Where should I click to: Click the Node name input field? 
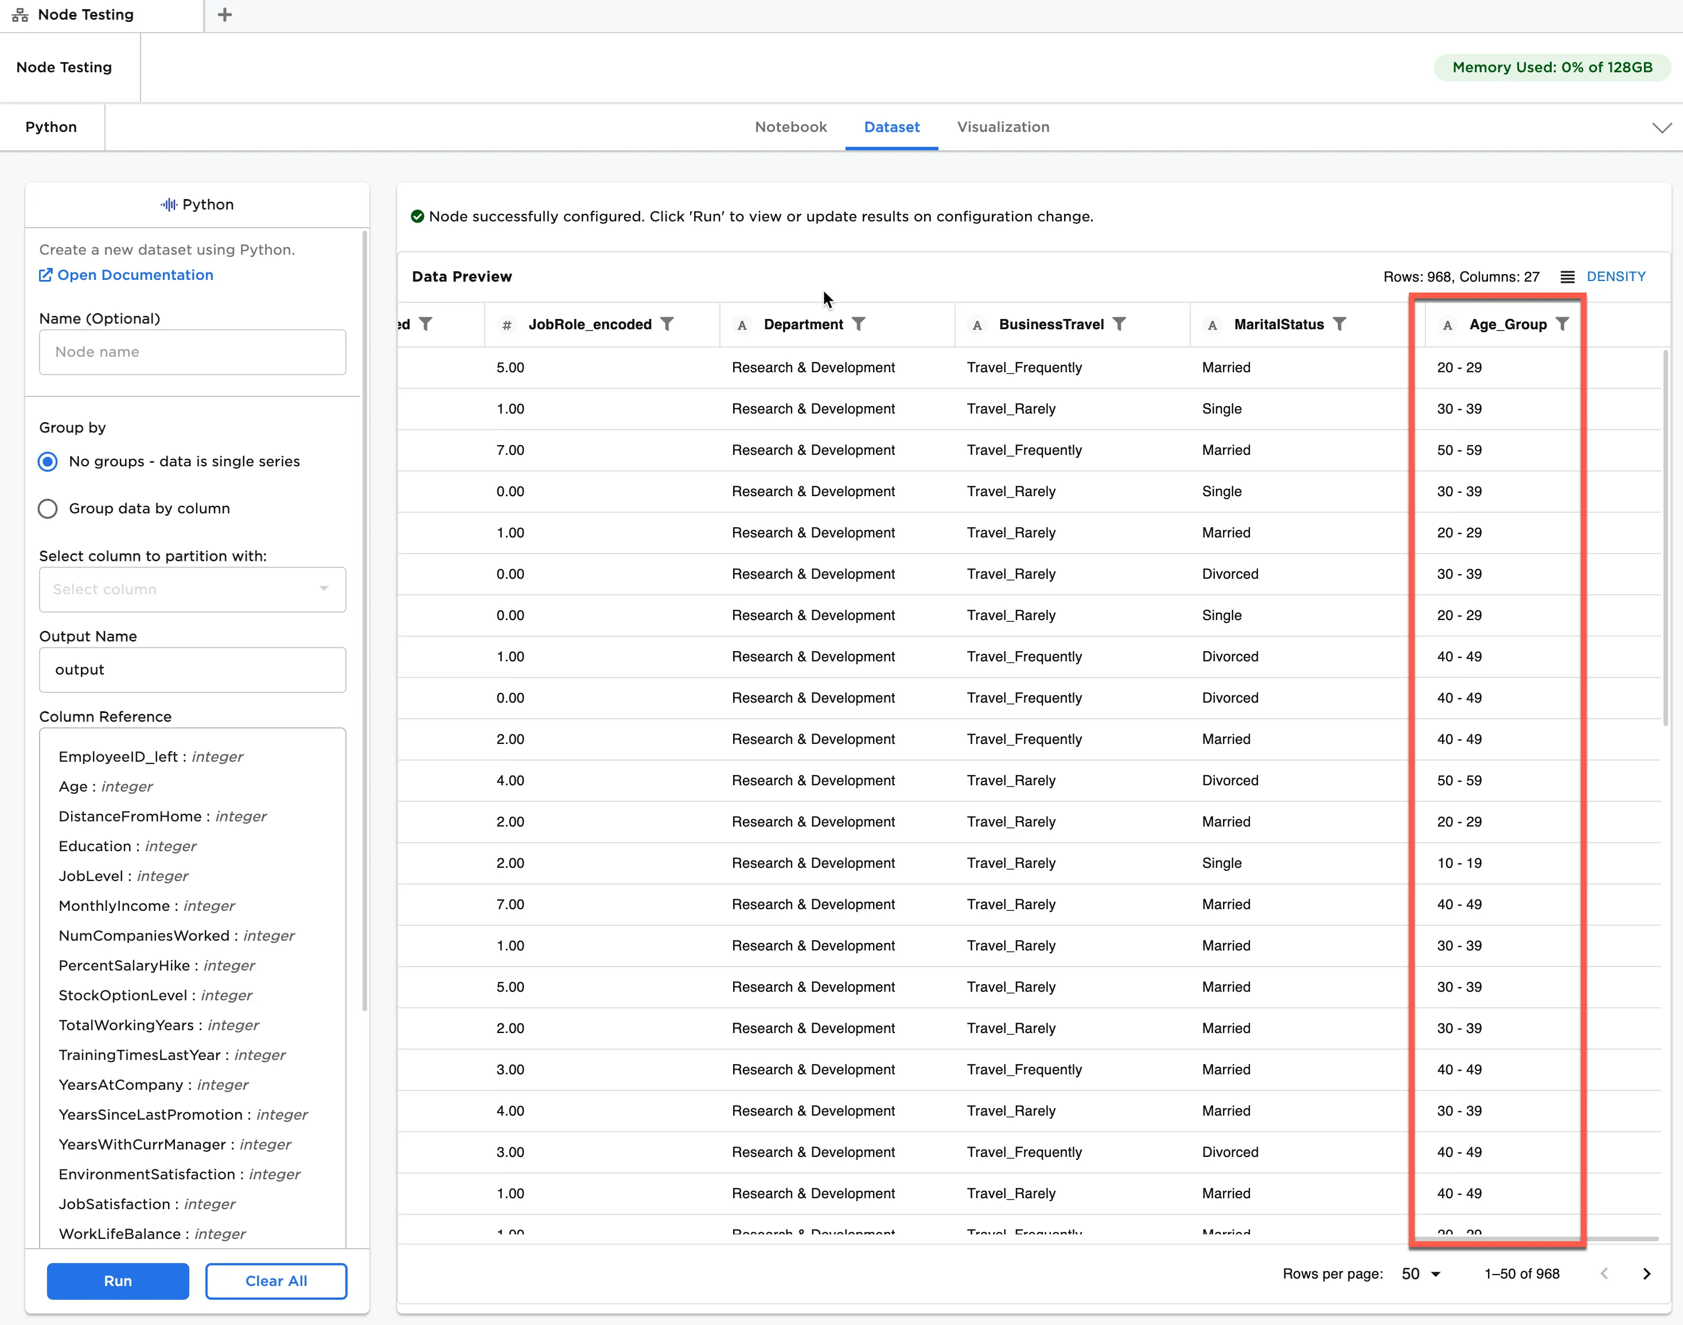[x=192, y=352]
